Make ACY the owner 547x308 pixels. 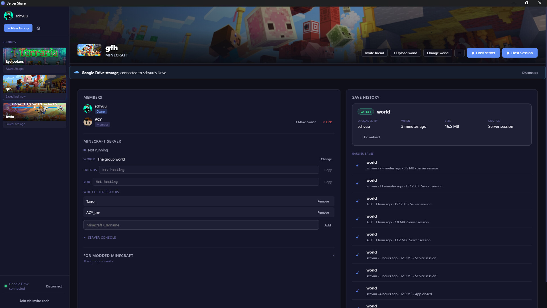click(305, 122)
